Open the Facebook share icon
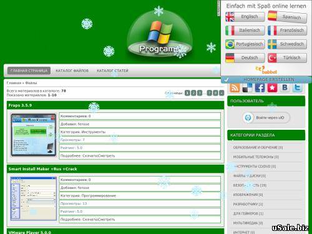Viewport: 312px width, 234px height. (260, 87)
